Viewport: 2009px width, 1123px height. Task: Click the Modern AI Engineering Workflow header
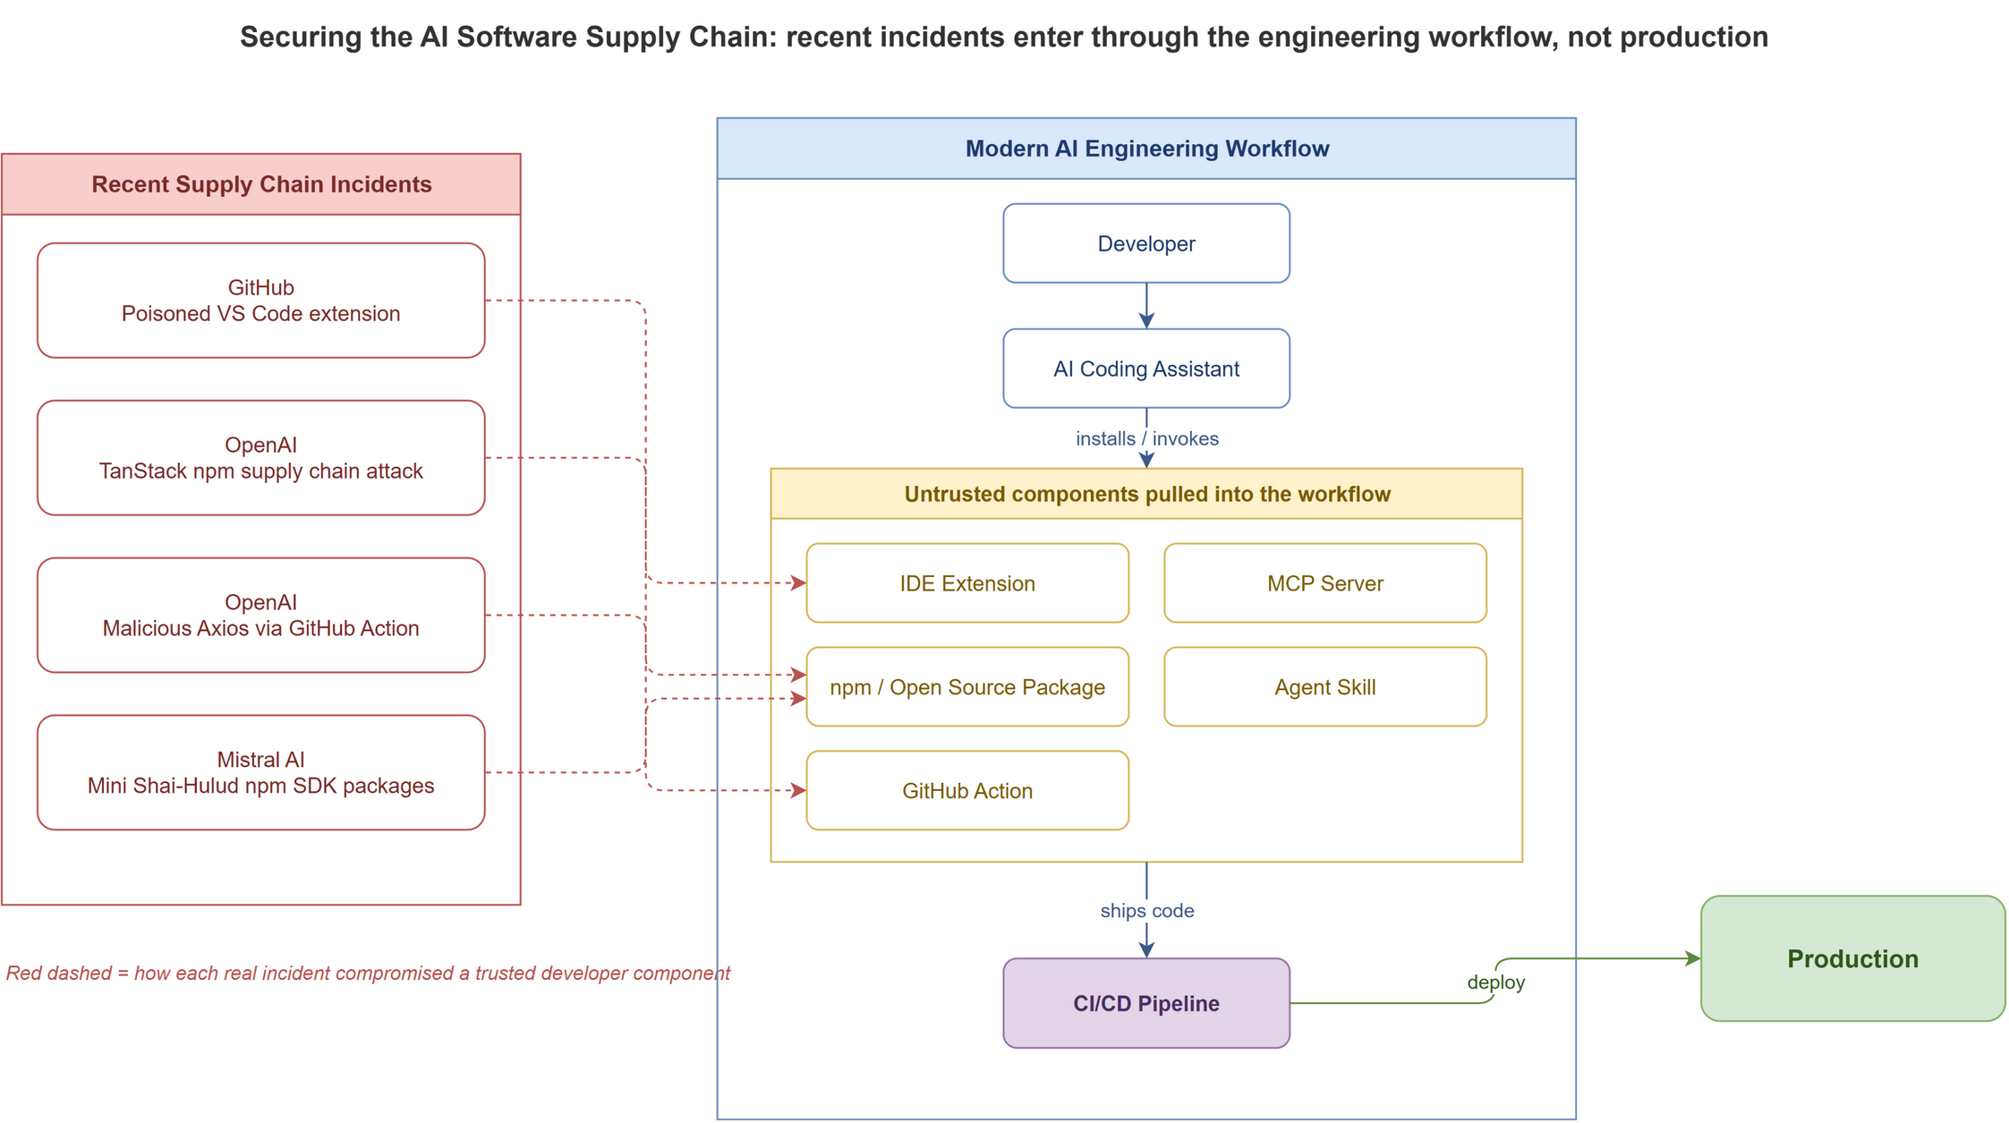(x=1145, y=149)
